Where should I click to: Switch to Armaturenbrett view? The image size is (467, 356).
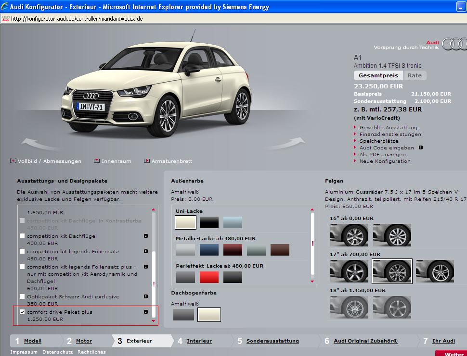(168, 161)
